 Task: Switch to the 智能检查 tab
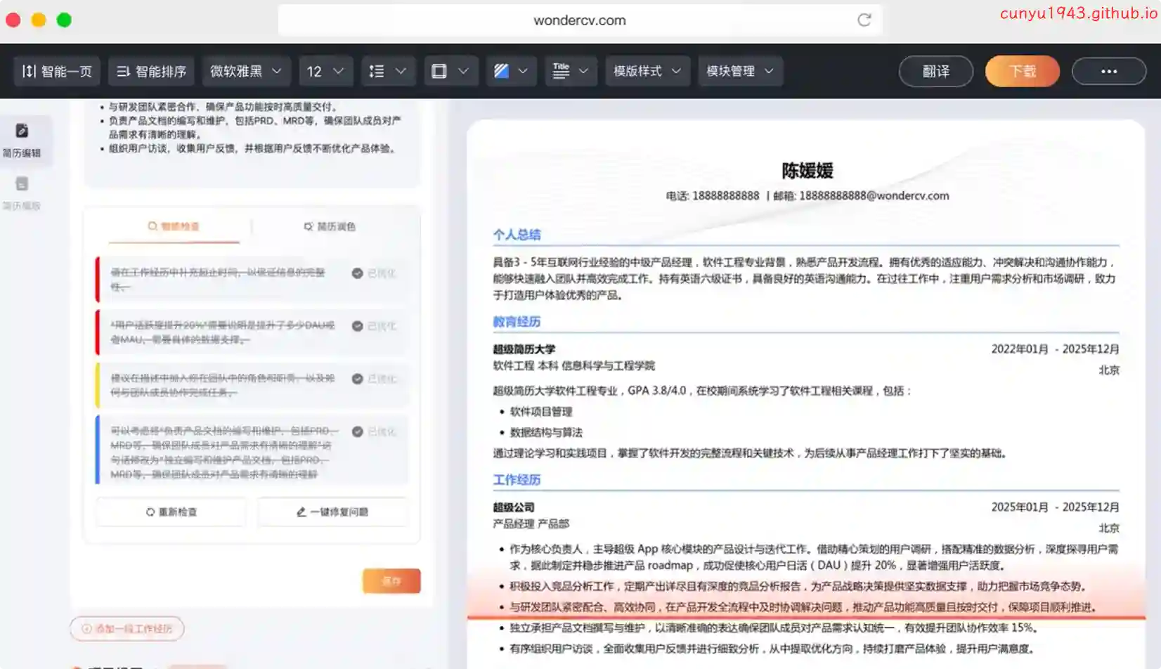pyautogui.click(x=174, y=226)
